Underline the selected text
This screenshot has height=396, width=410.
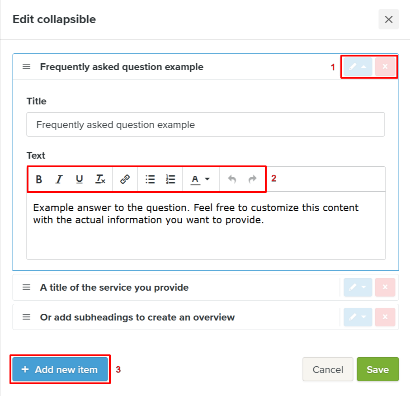(x=80, y=179)
